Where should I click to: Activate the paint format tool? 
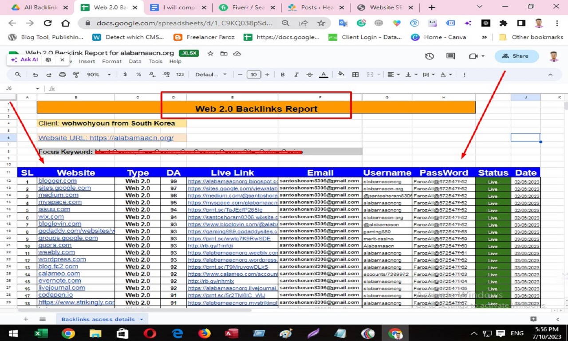click(x=76, y=74)
